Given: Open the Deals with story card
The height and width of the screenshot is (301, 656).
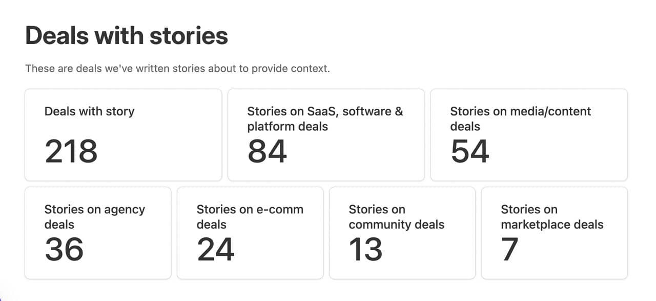Looking at the screenshot, I should (124, 135).
